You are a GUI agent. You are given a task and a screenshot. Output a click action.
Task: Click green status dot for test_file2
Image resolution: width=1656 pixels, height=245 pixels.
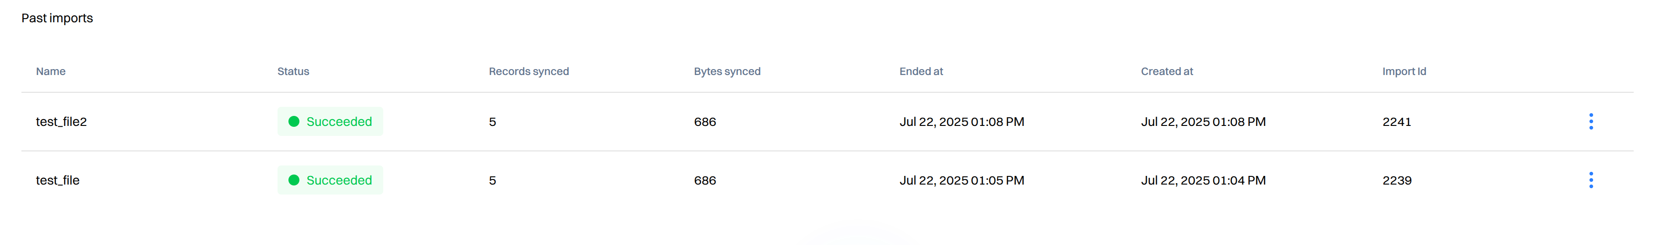pyautogui.click(x=294, y=121)
